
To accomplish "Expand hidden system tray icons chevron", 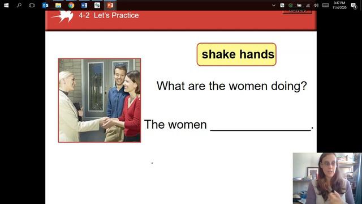I will 274,5.
